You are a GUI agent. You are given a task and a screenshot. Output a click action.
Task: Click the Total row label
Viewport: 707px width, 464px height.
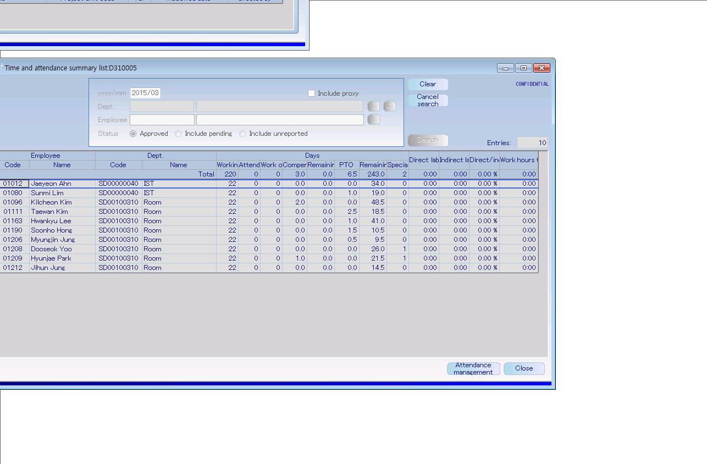click(206, 174)
